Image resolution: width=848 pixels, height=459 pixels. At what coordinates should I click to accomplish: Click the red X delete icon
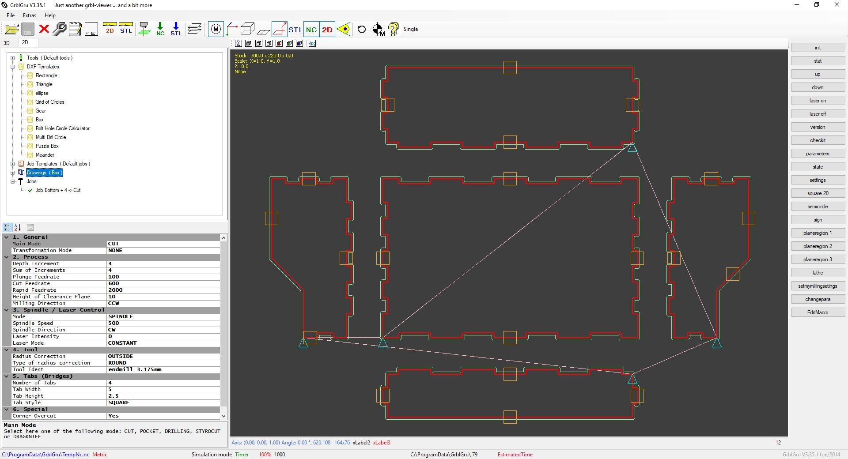tap(44, 29)
